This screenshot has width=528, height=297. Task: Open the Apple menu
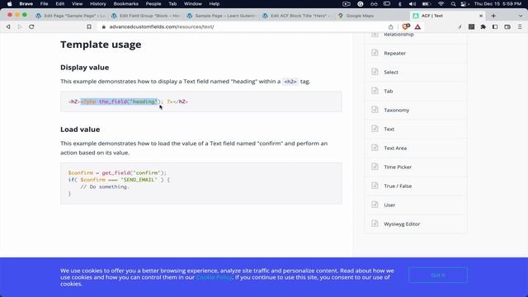click(9, 3)
